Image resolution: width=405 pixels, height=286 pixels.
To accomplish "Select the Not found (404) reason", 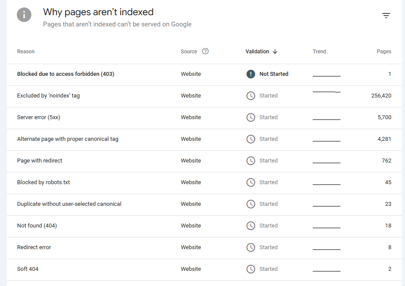I will pyautogui.click(x=37, y=226).
